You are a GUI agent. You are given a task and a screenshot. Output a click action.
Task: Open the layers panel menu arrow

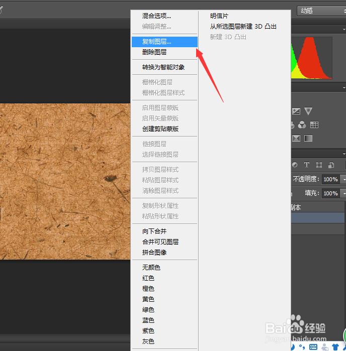pos(344,154)
